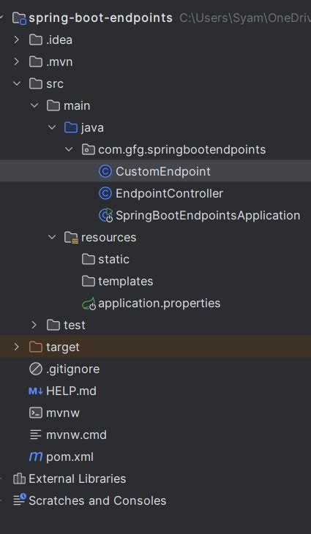Click the resources root folder icon
The image size is (311, 534).
pos(71,237)
